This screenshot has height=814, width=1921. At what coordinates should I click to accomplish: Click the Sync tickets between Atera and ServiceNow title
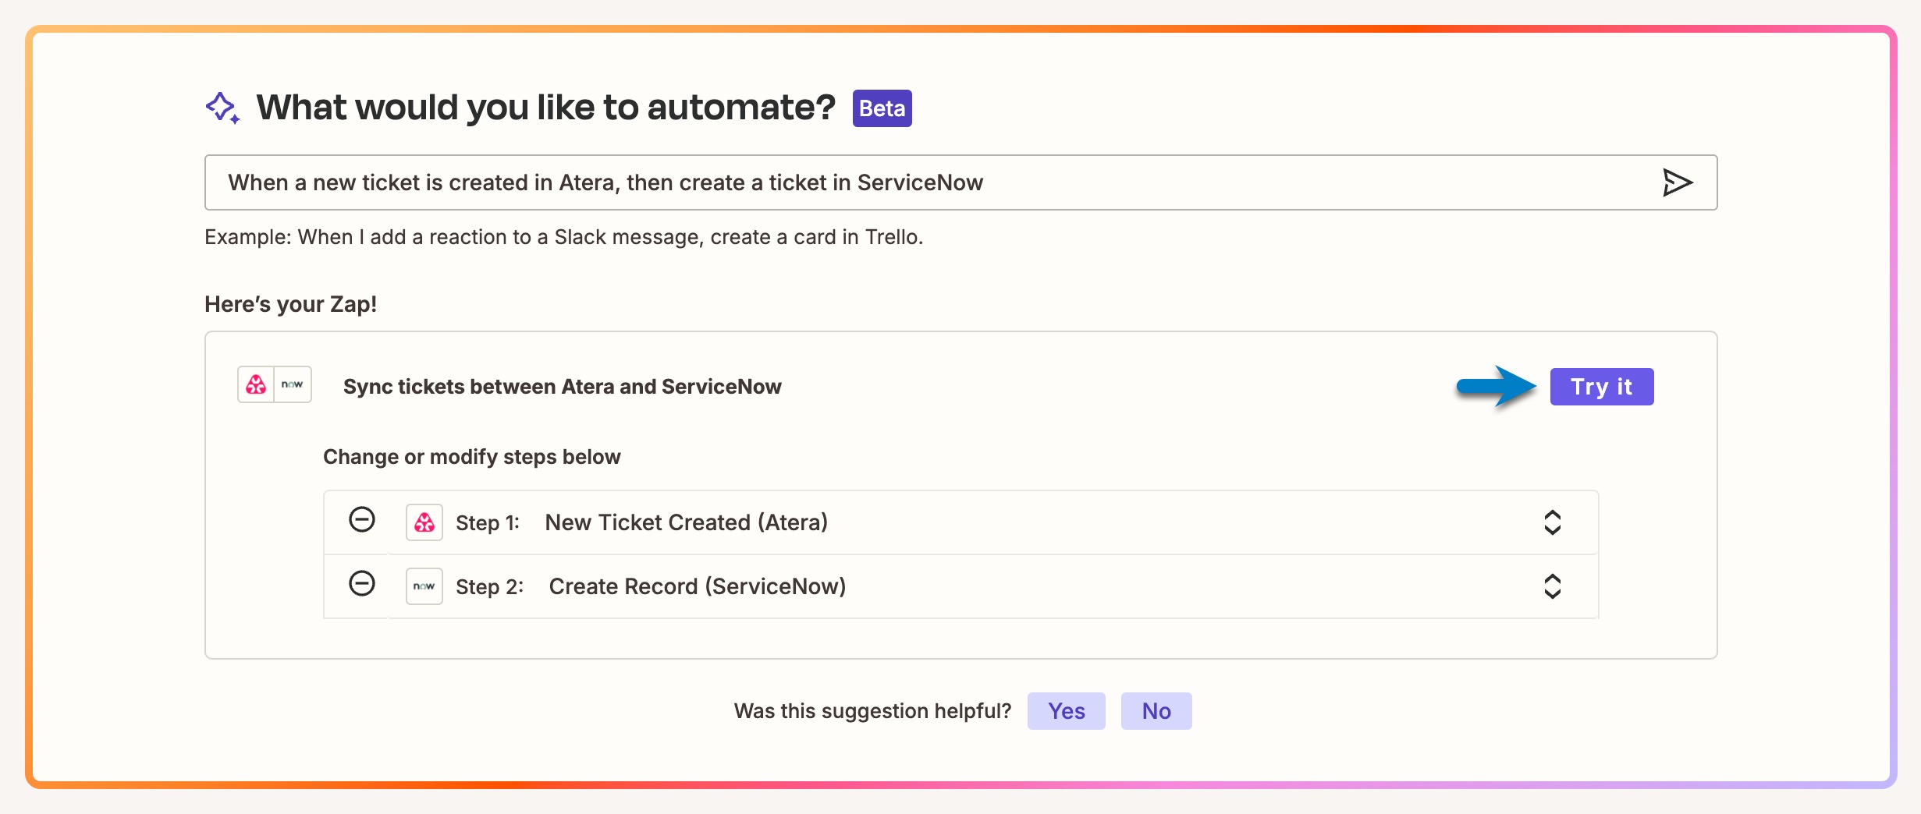(562, 387)
